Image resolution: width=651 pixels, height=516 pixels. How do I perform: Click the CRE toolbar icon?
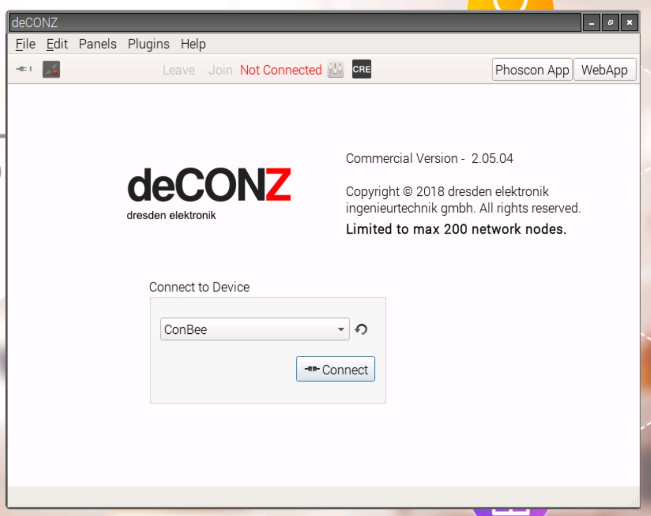[x=361, y=69]
